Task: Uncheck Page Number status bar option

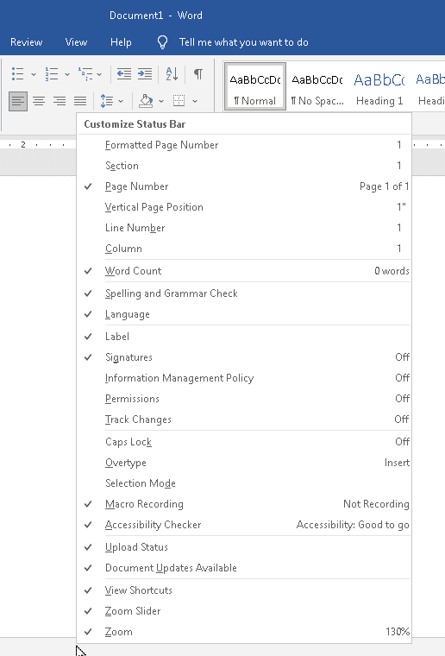Action: pos(244,186)
